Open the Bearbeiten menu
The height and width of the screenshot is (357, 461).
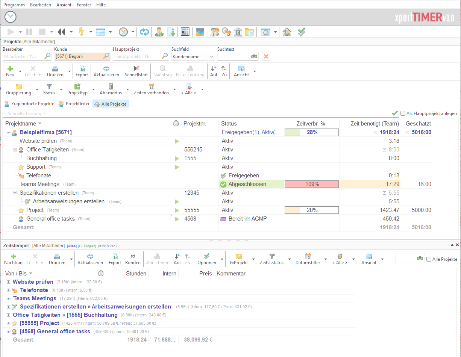point(41,5)
